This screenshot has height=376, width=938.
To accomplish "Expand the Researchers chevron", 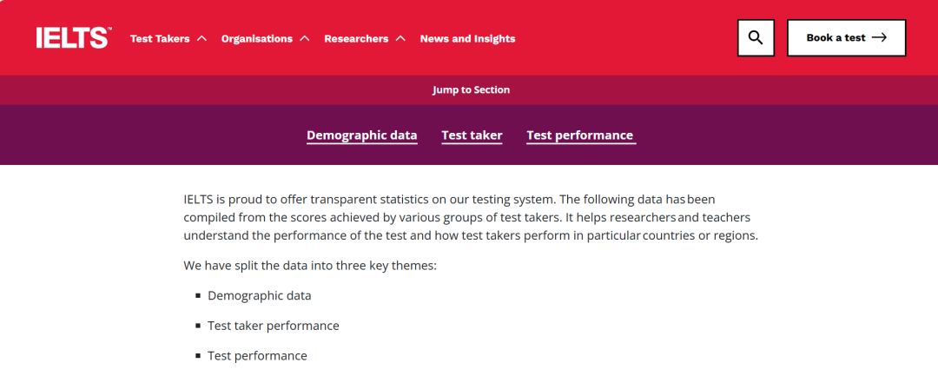I will tap(400, 38).
